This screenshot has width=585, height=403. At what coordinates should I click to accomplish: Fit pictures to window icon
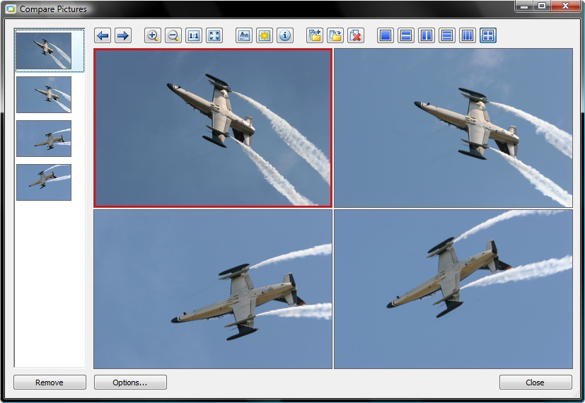tap(214, 35)
